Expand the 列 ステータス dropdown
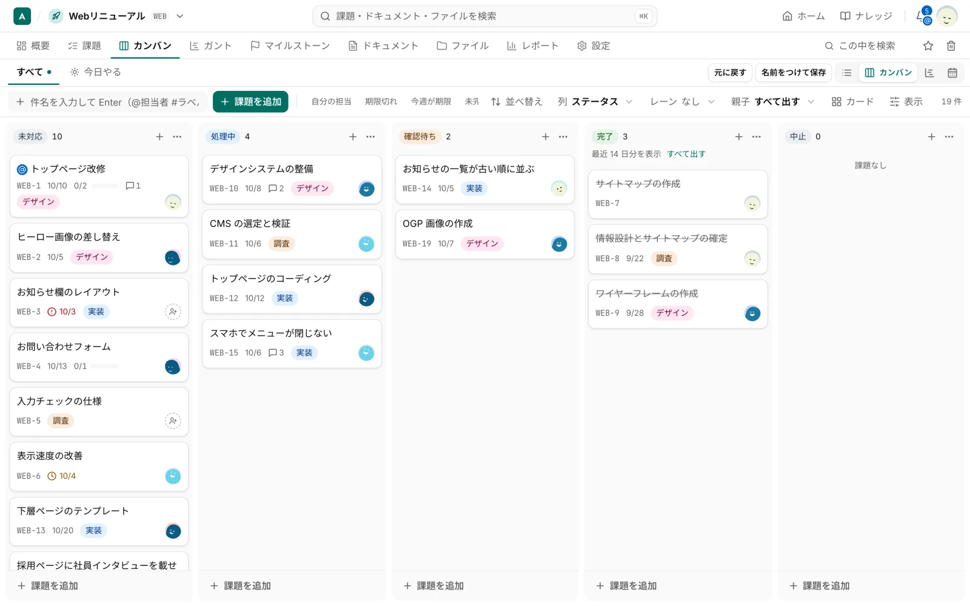970x606 pixels. [x=595, y=102]
